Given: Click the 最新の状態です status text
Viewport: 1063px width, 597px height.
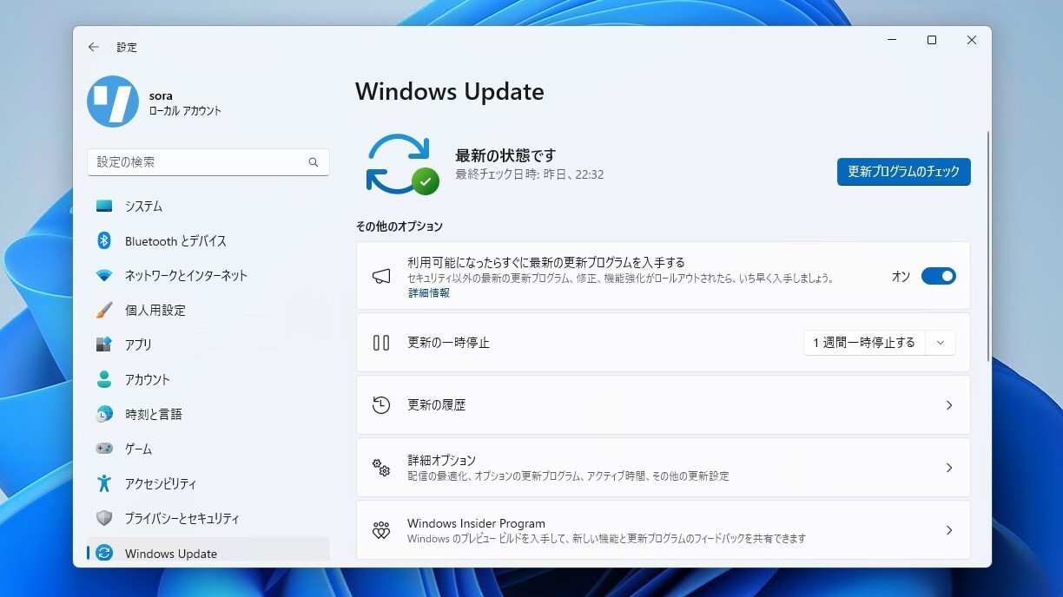Looking at the screenshot, I should pos(505,156).
